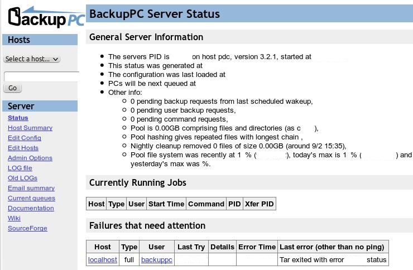Open the SourceForge link

coord(27,228)
